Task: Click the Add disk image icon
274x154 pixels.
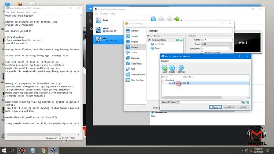Action: pos(164,69)
